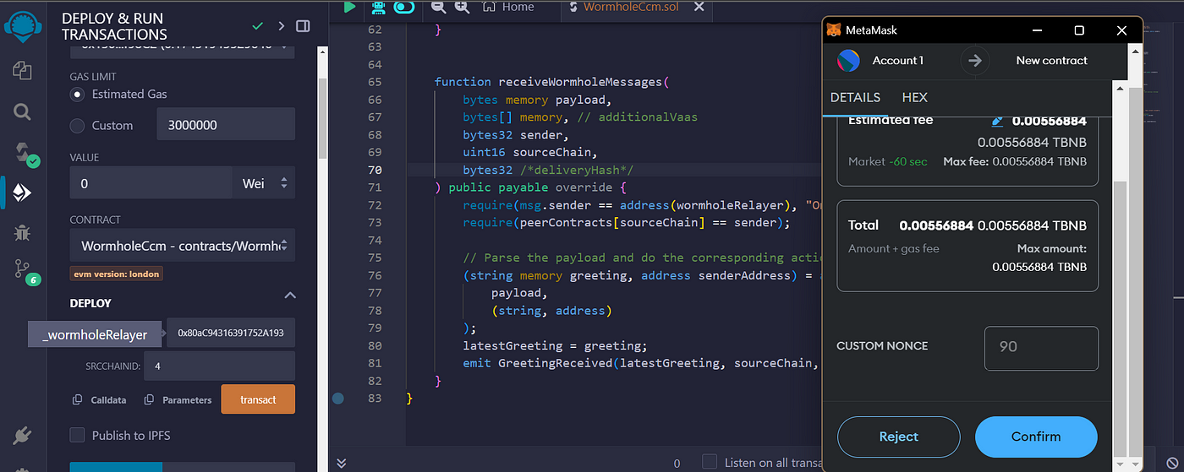
Task: Click the New contract label in MetaMask
Action: pyautogui.click(x=1052, y=60)
